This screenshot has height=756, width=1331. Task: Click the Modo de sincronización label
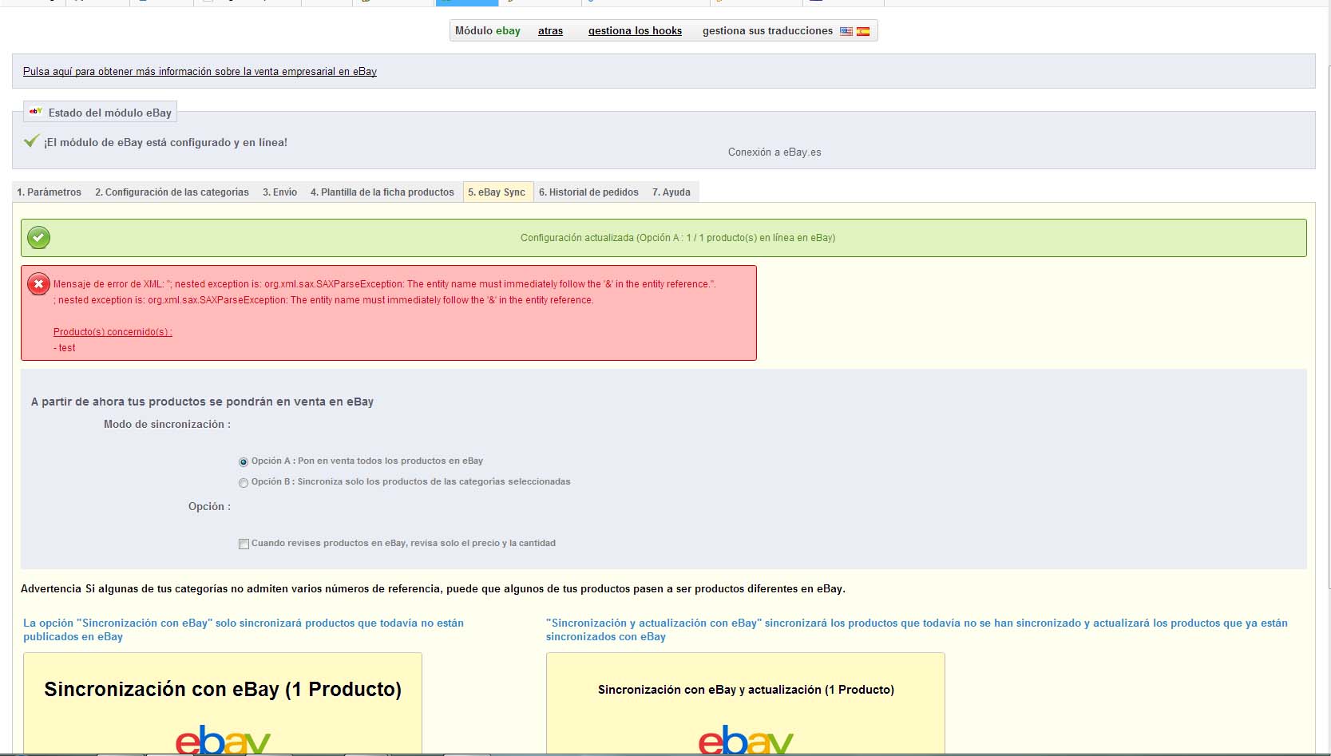pyautogui.click(x=167, y=425)
